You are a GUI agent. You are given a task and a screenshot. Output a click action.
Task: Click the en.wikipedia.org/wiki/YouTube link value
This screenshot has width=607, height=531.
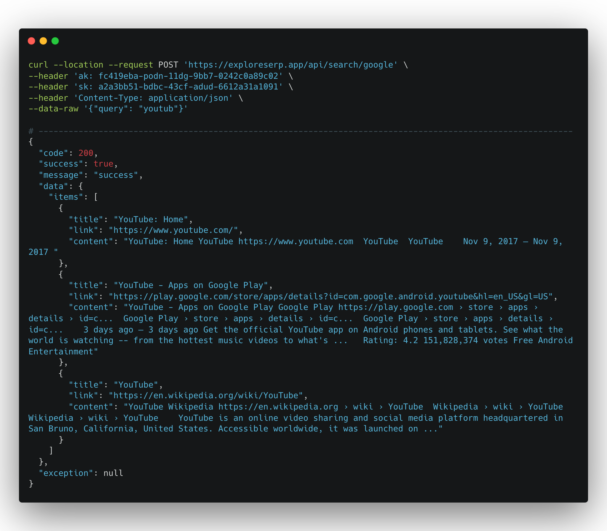point(206,396)
